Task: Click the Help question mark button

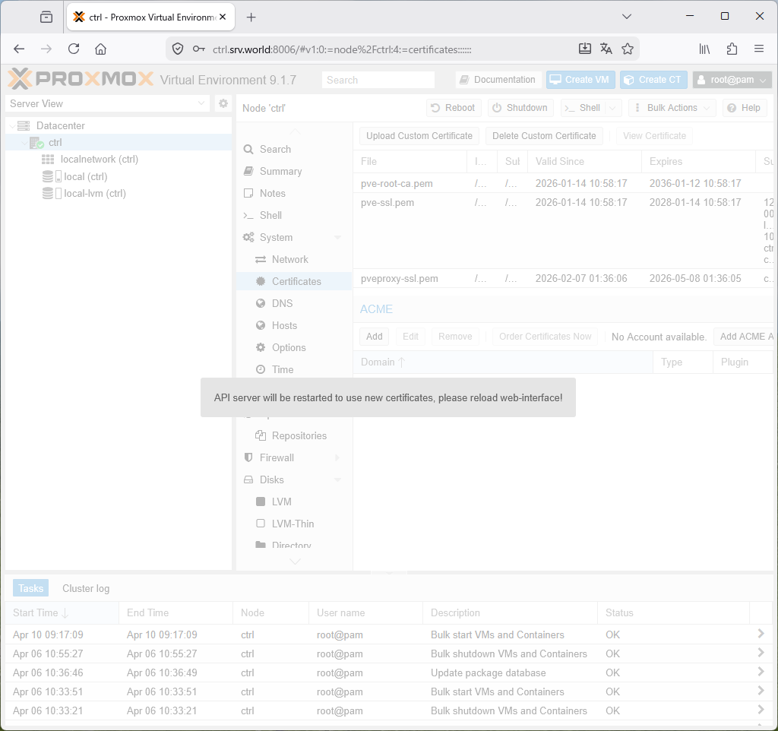Action: click(x=744, y=108)
